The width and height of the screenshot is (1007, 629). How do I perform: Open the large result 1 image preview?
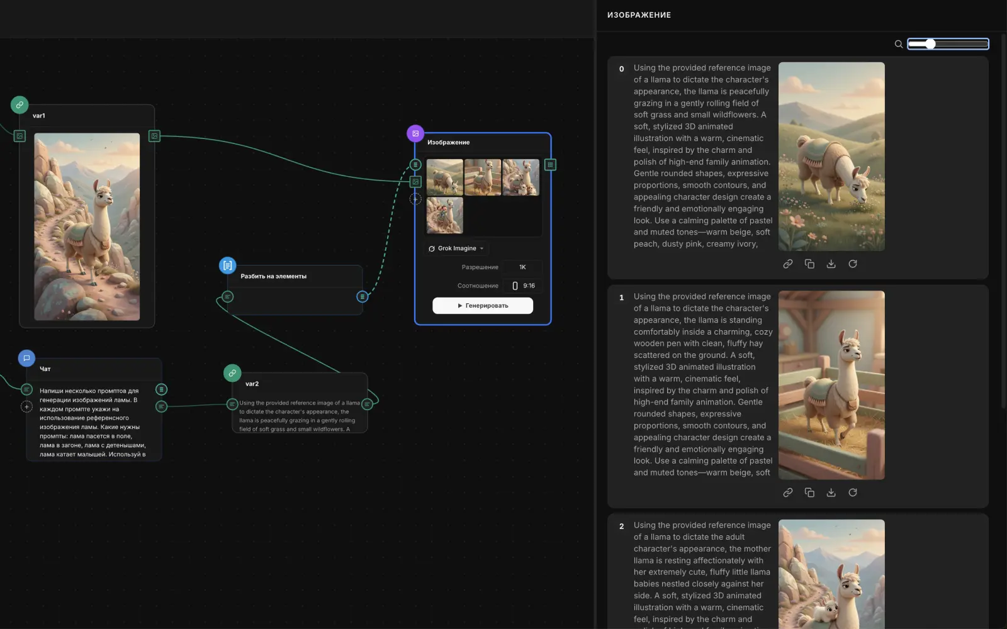(831, 385)
